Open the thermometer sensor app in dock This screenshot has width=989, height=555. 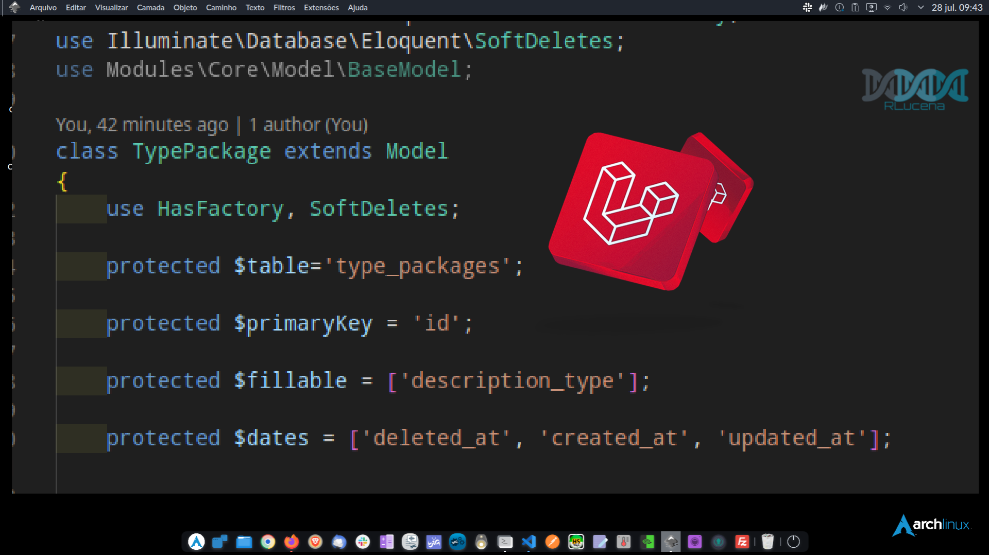tap(623, 542)
